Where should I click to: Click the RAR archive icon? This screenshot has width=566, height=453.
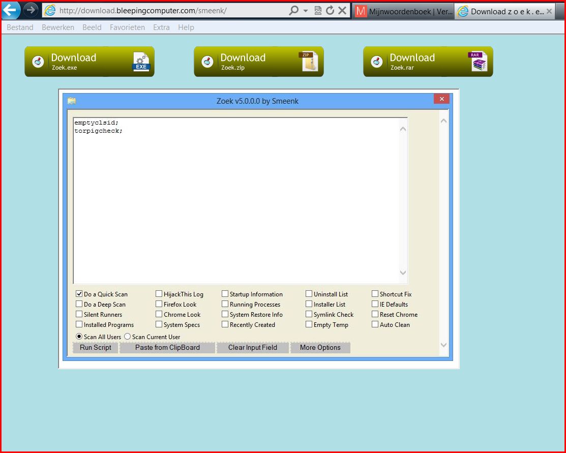478,61
